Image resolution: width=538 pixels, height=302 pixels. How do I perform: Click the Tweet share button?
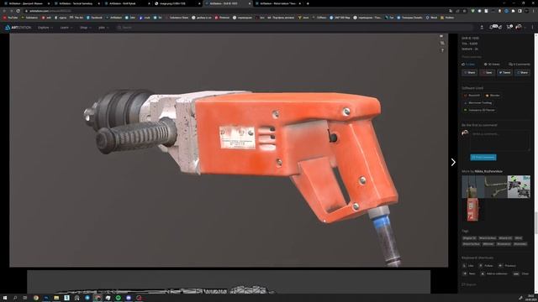pyautogui.click(x=504, y=73)
